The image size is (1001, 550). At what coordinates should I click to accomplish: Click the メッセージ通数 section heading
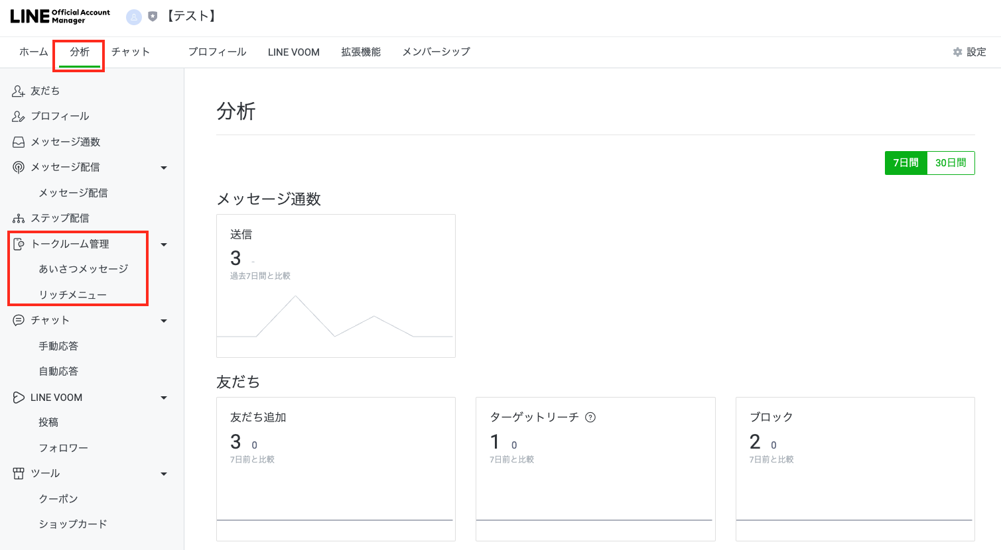[x=269, y=199]
